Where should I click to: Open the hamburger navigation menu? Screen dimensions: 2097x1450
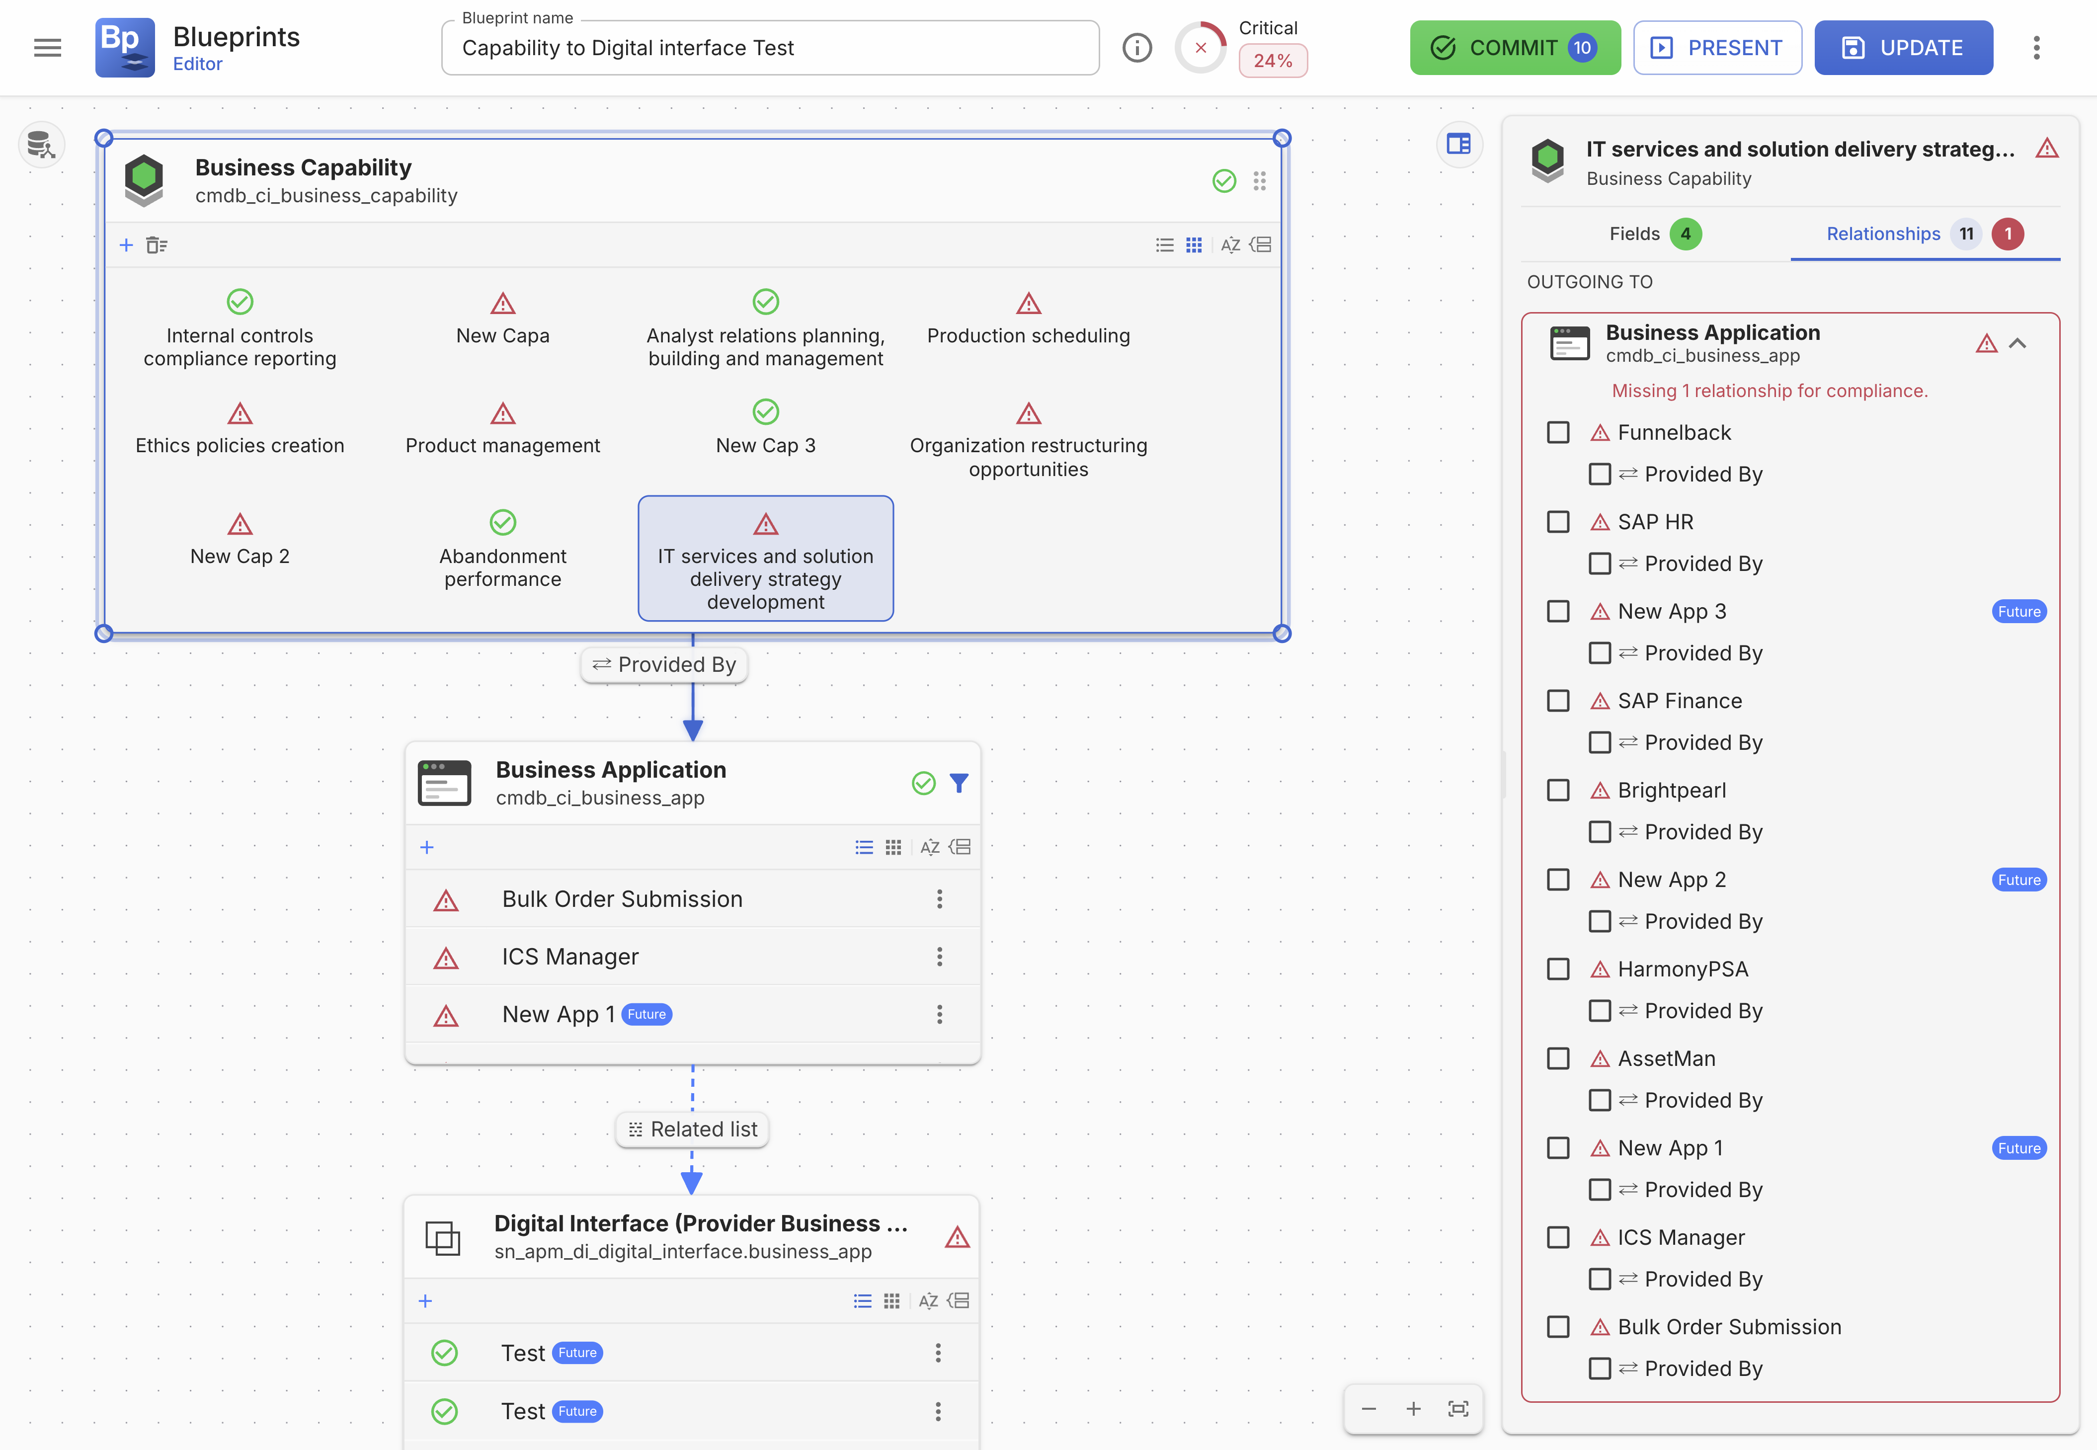pyautogui.click(x=46, y=47)
